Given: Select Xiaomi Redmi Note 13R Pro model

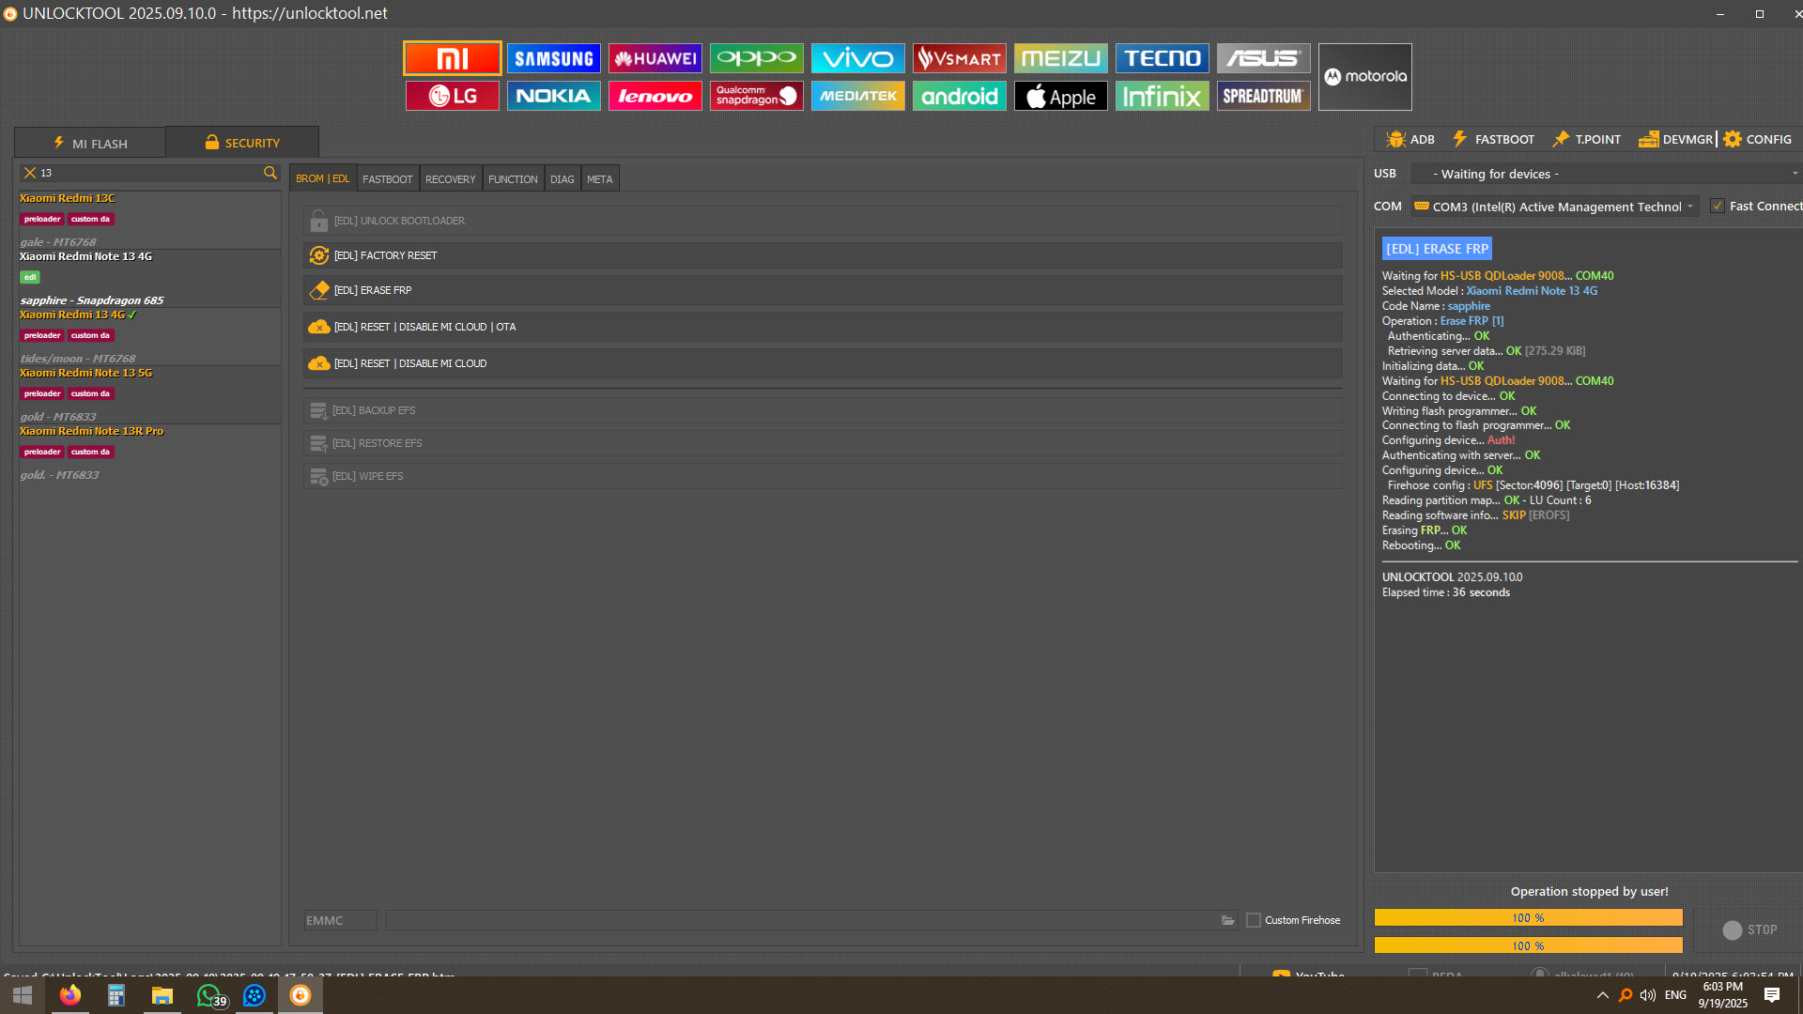Looking at the screenshot, I should point(150,453).
